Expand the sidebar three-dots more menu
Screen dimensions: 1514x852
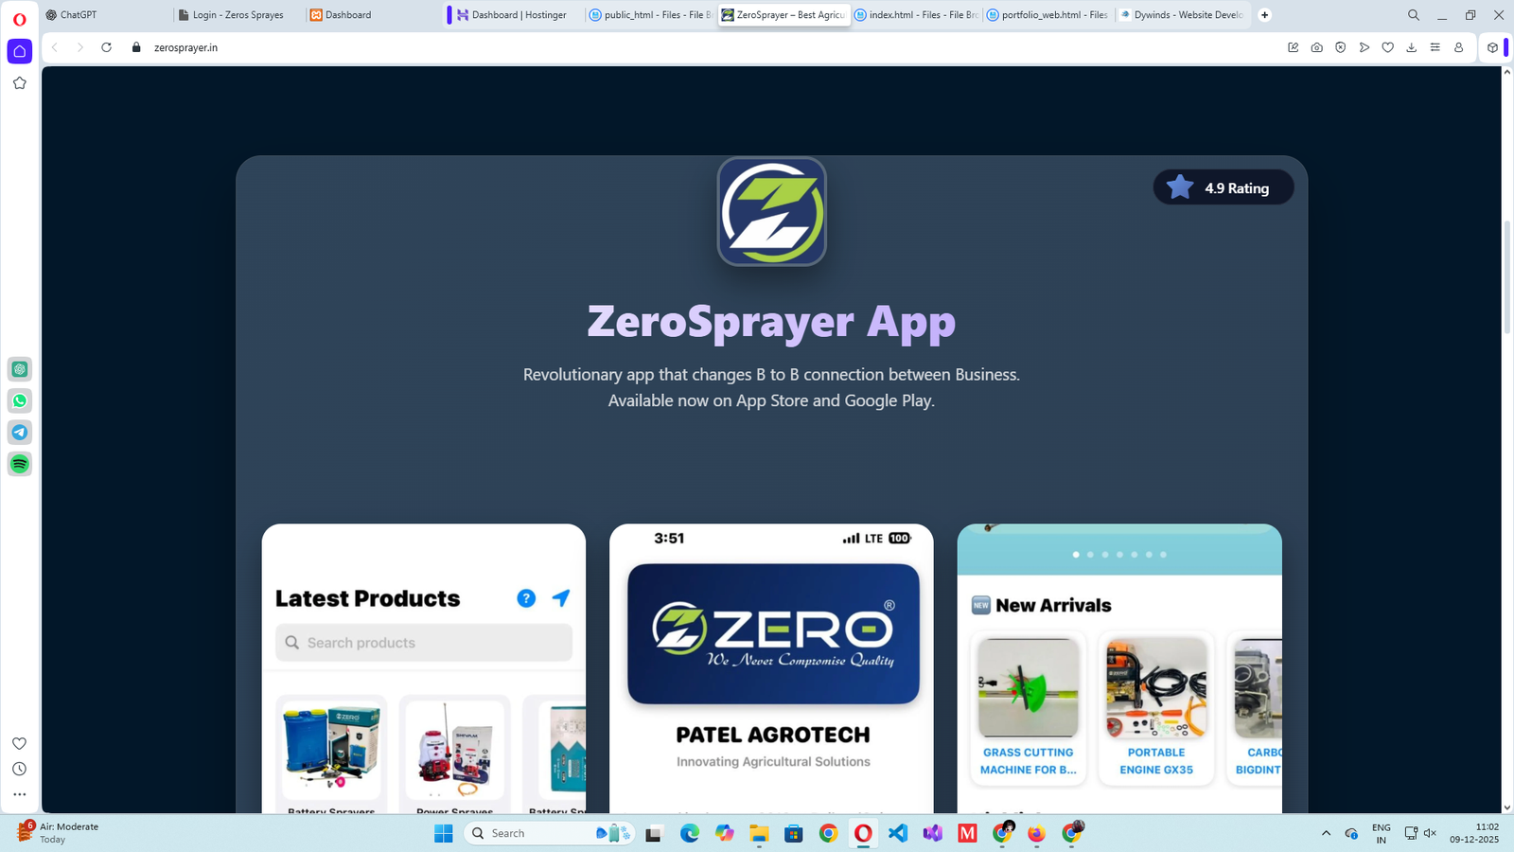[20, 794]
